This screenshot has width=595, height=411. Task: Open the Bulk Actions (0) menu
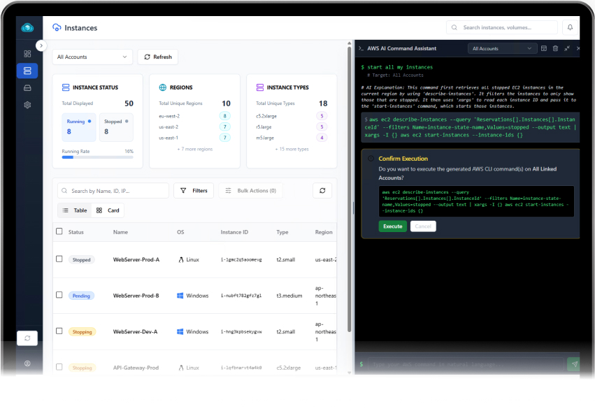click(x=251, y=191)
